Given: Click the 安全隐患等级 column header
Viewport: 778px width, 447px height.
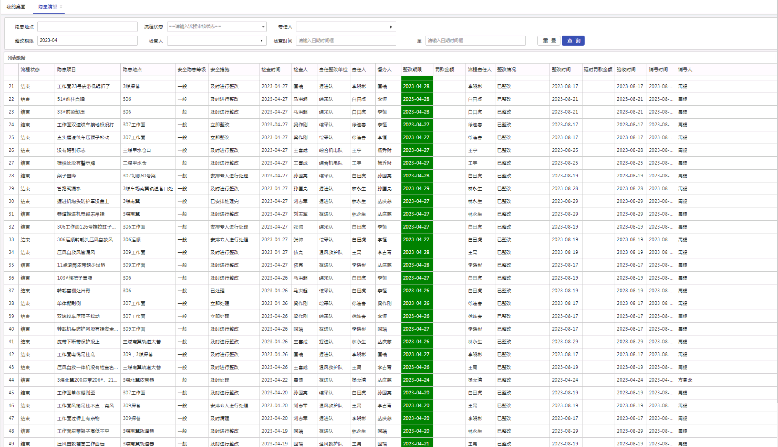Looking at the screenshot, I should click(191, 70).
